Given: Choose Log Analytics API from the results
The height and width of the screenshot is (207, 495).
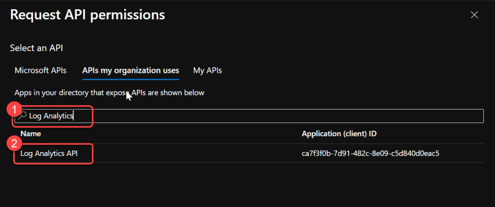Looking at the screenshot, I should coord(49,153).
